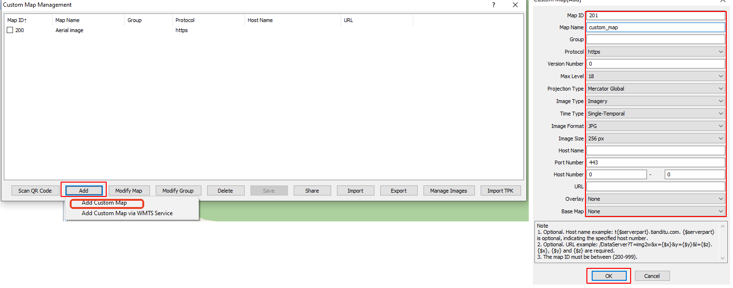The image size is (733, 288).
Task: Choose Add Custom Map via WMTS Service
Action: click(127, 213)
